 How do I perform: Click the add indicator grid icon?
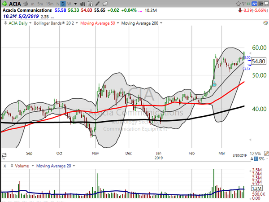[x=90, y=4]
